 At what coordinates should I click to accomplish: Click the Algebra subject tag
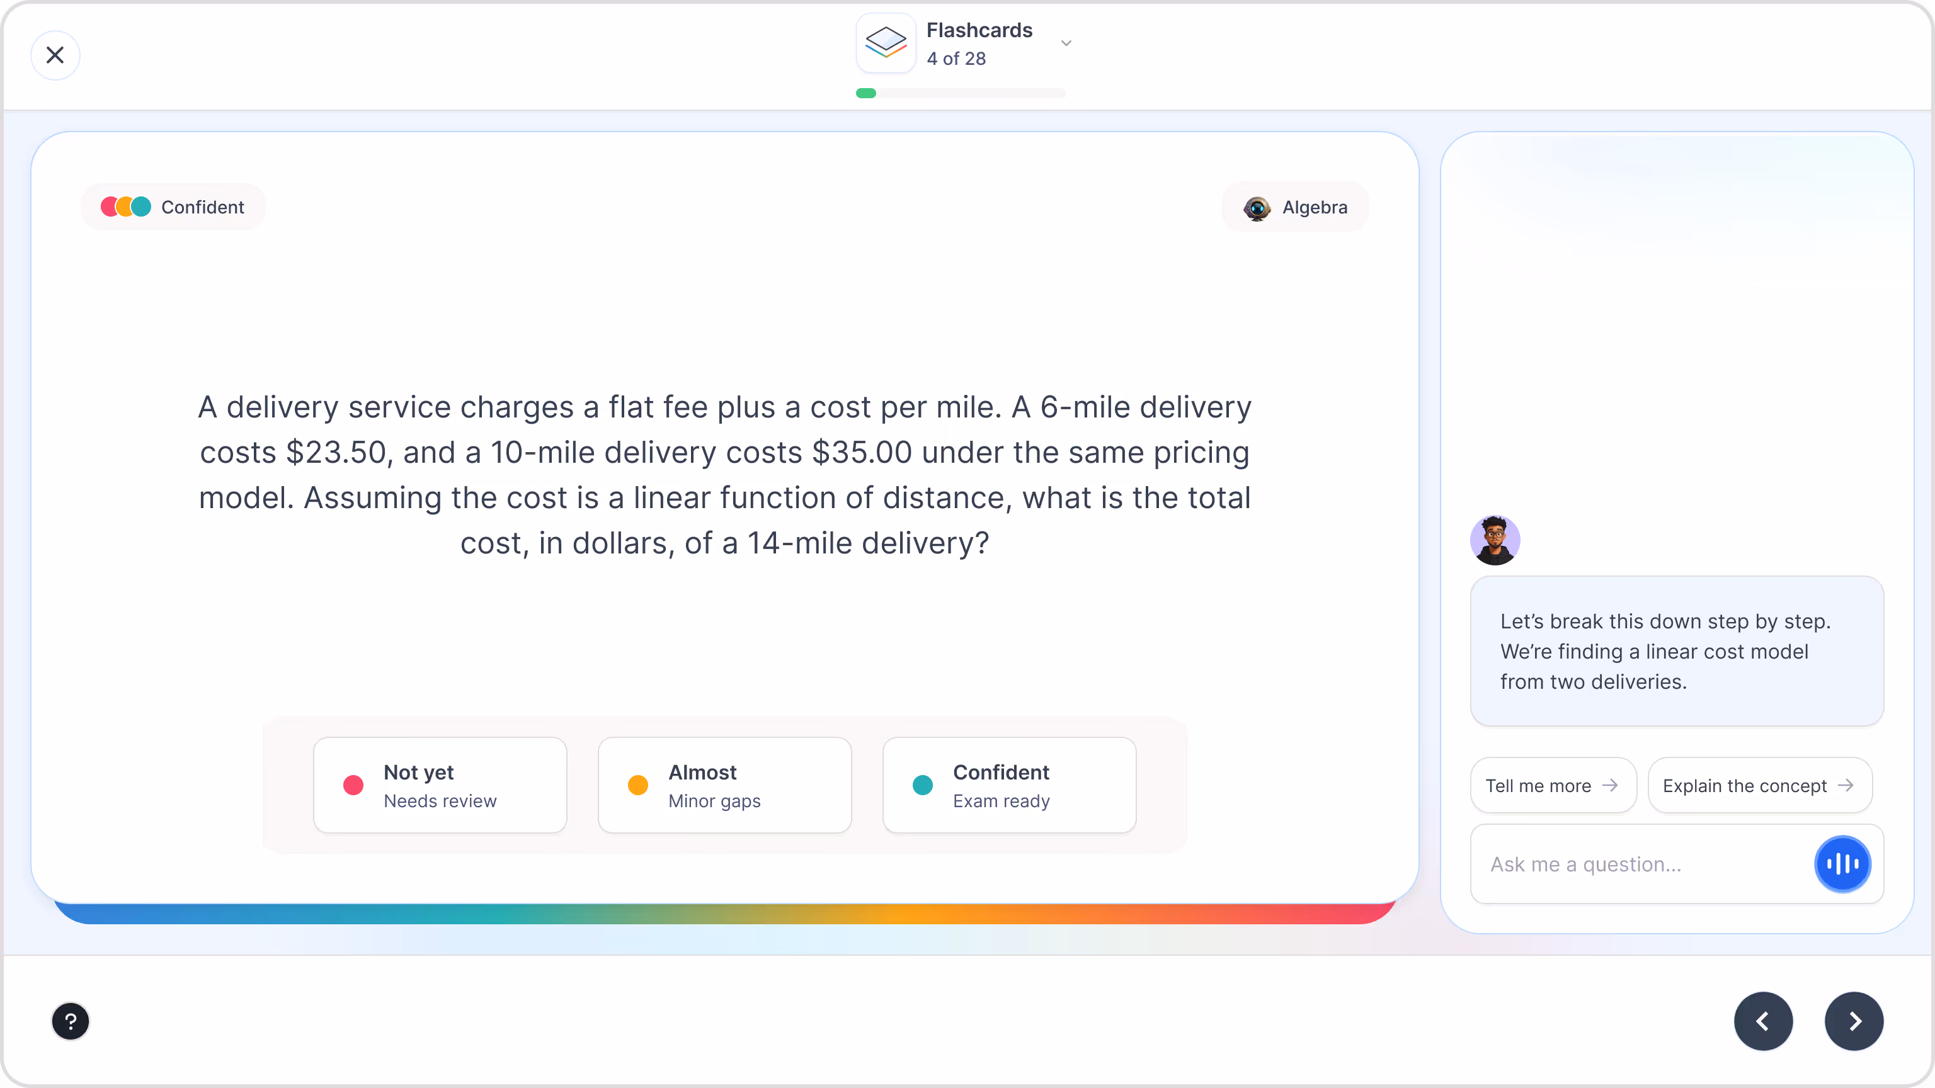tap(1295, 207)
